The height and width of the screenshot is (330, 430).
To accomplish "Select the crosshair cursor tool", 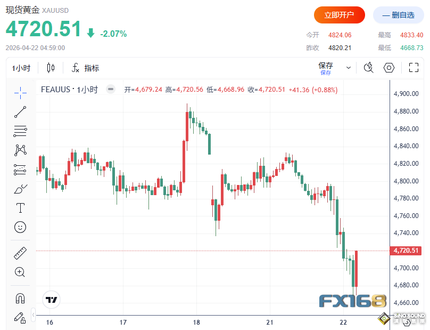I will point(20,92).
